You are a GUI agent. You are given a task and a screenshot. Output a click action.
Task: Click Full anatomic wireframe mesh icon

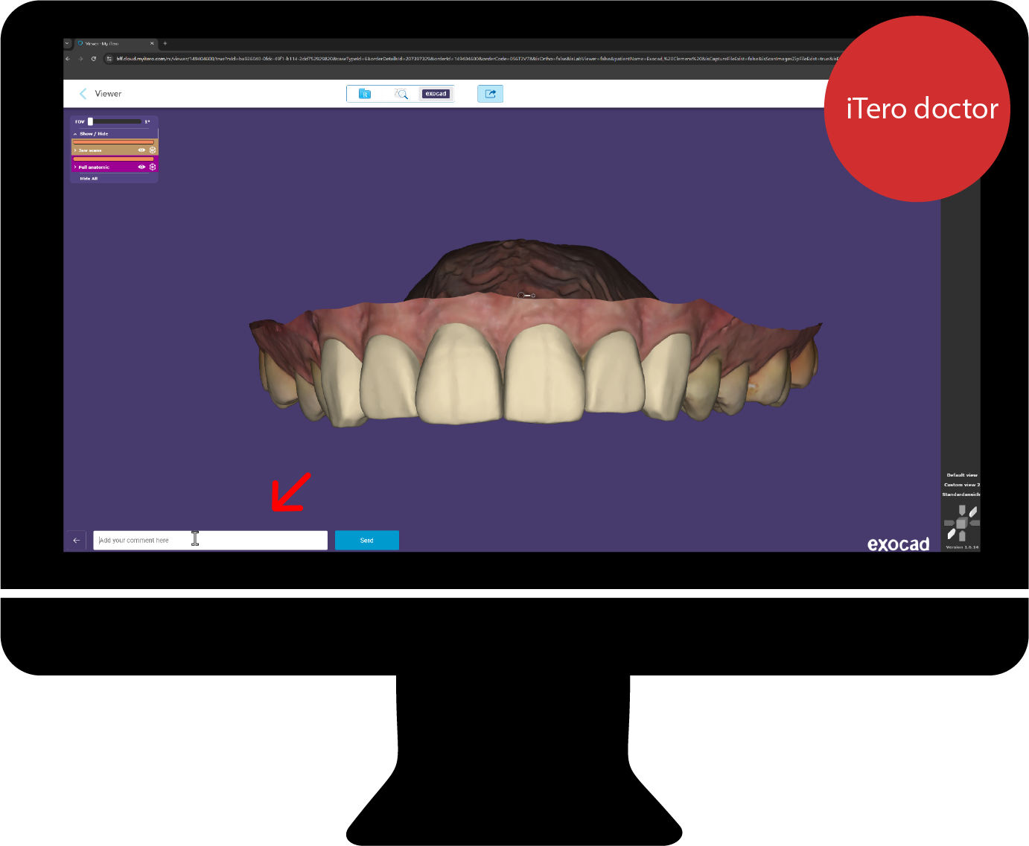click(153, 167)
